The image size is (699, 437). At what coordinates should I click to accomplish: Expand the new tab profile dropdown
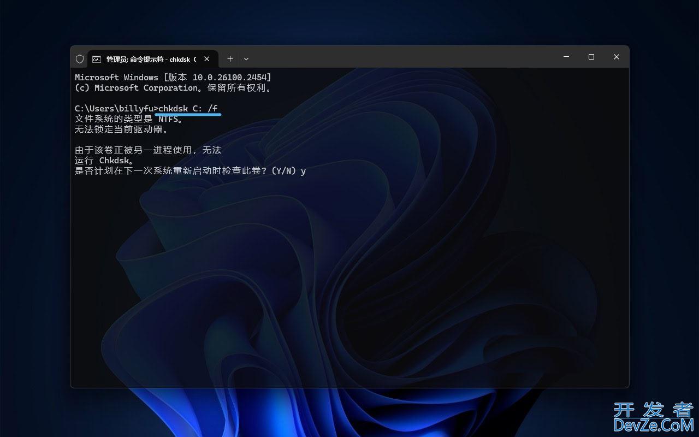(x=246, y=59)
